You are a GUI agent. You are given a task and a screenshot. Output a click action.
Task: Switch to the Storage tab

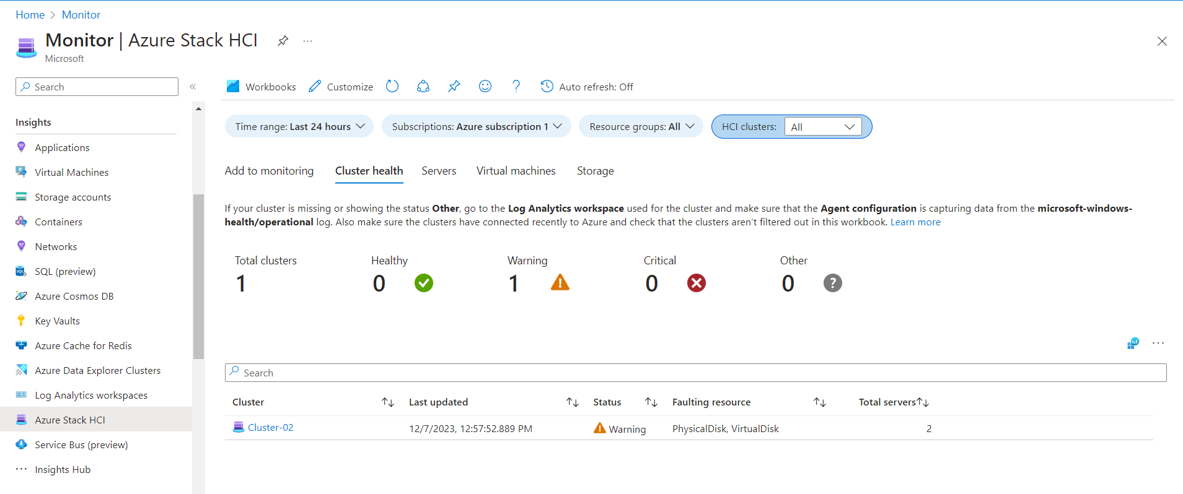coord(595,171)
